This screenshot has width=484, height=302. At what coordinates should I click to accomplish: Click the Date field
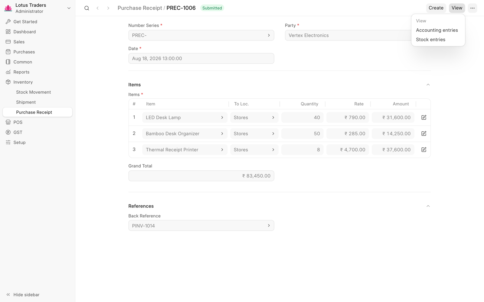click(201, 59)
